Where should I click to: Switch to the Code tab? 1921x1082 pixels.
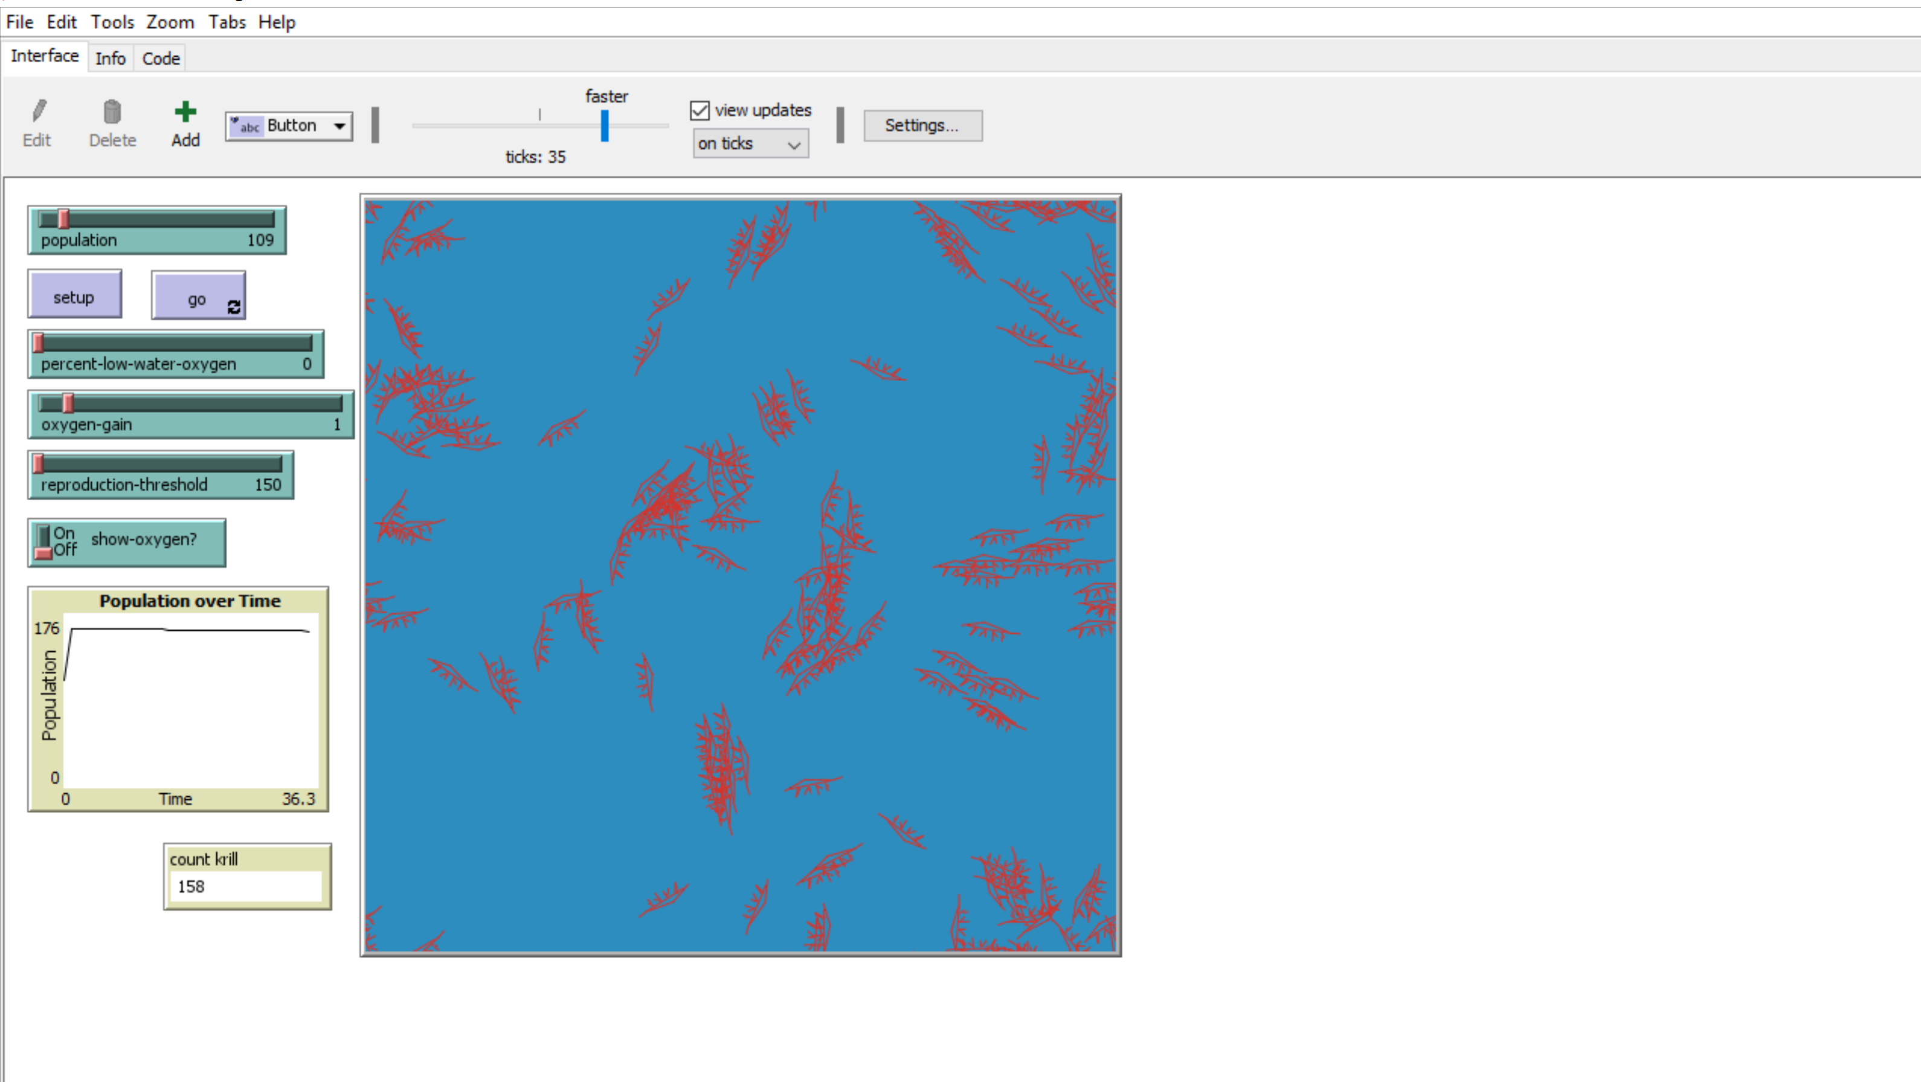coord(160,58)
